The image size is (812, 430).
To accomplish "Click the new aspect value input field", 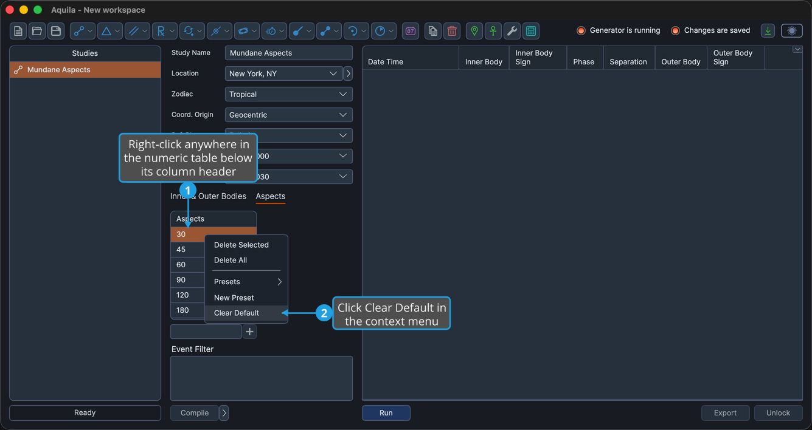I will click(206, 332).
